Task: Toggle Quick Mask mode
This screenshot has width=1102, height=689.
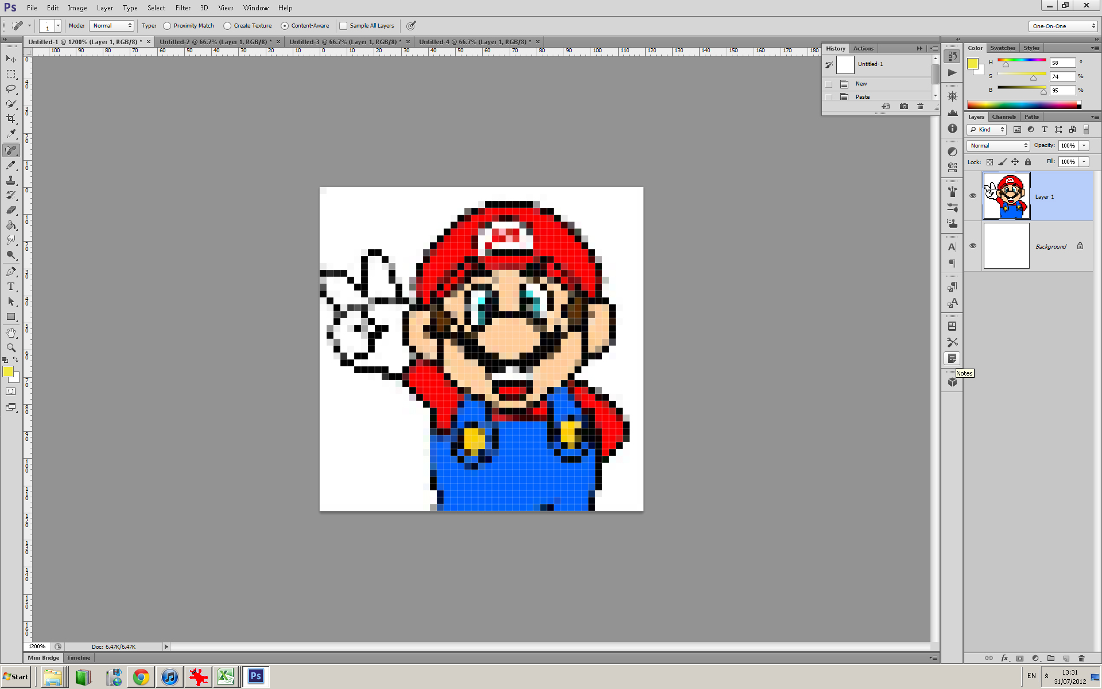Action: point(11,392)
